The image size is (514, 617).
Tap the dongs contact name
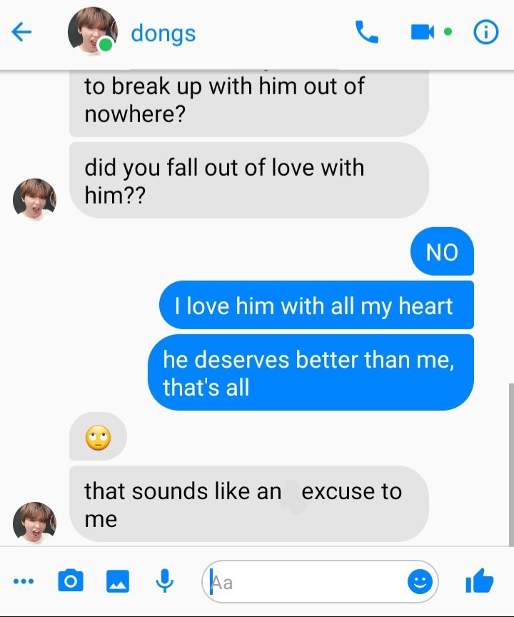point(163,34)
